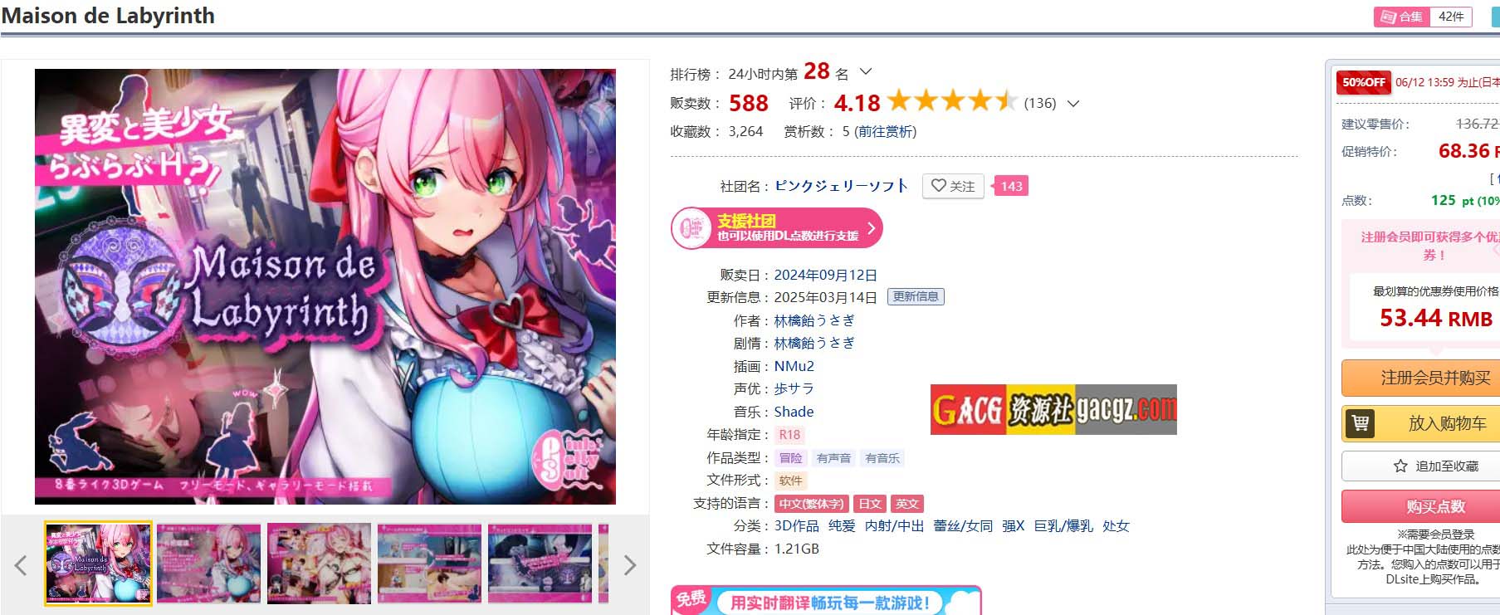Screen dimensions: 1500x615
Task: Show next thumbnails with right arrow
Action: pos(630,565)
